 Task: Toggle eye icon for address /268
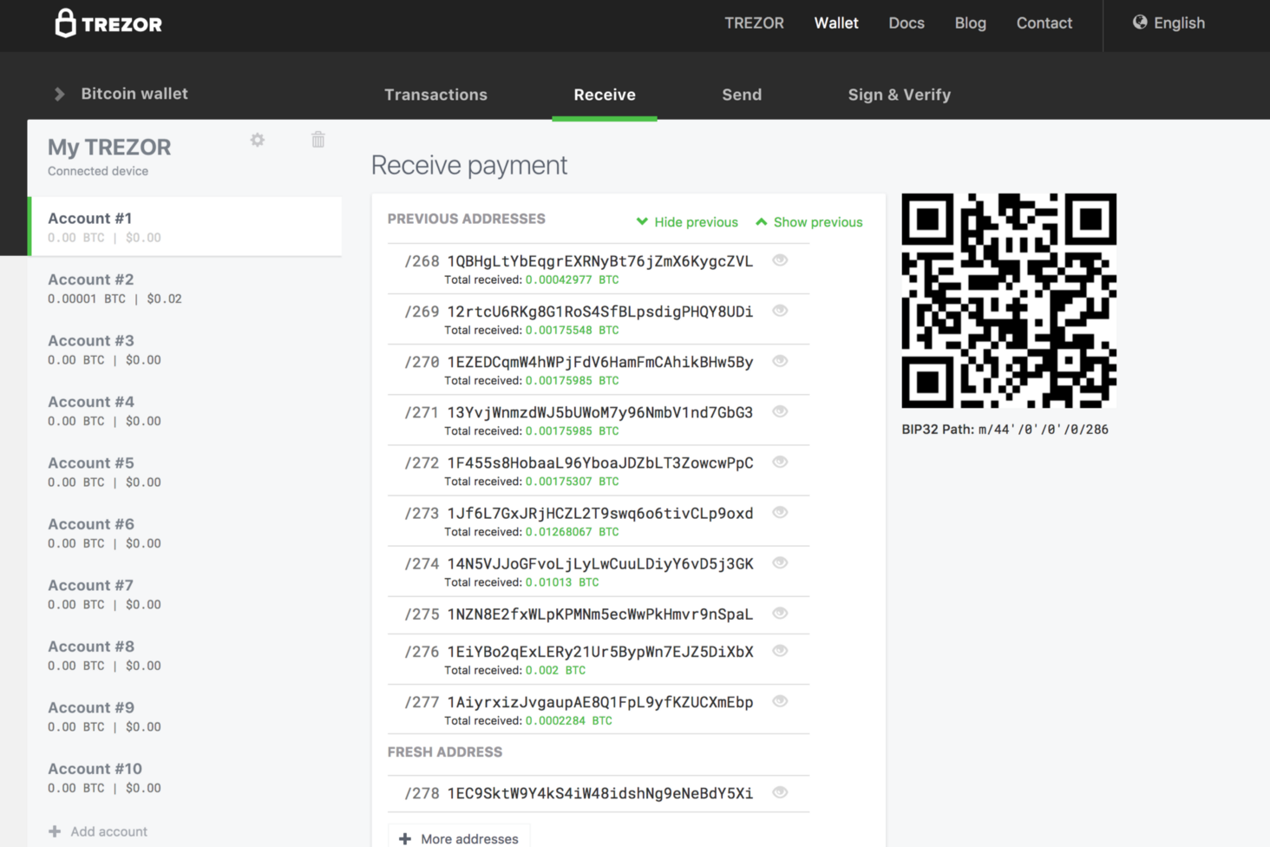coord(780,260)
